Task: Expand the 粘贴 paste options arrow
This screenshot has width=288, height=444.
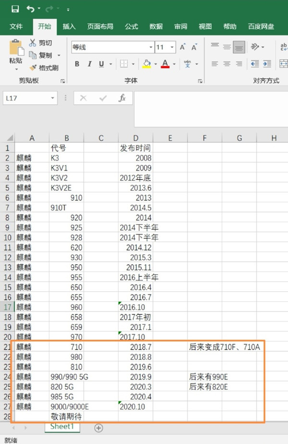Action: (16, 69)
